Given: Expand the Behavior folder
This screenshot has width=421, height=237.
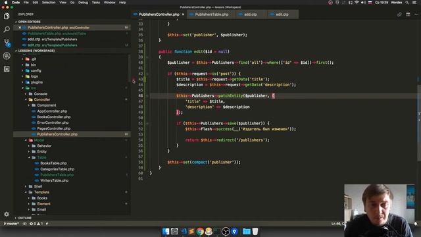Looking at the screenshot, I should [29, 146].
